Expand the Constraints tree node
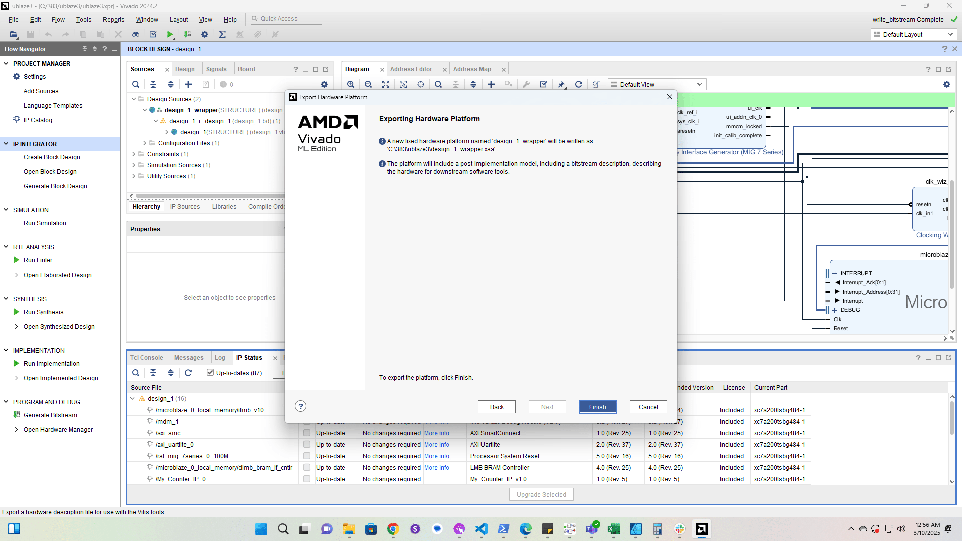 134,154
